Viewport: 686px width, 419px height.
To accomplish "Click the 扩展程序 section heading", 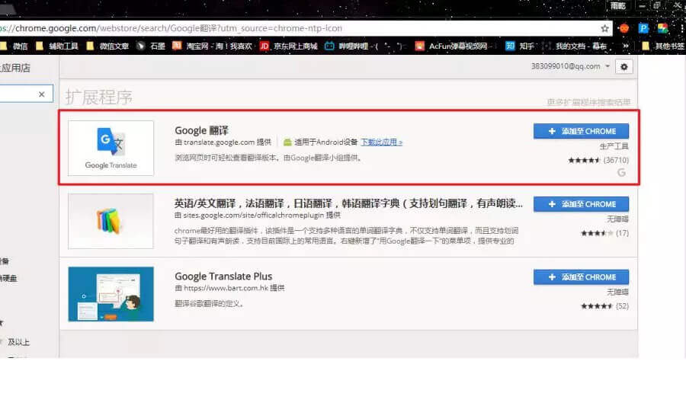I will (x=99, y=97).
